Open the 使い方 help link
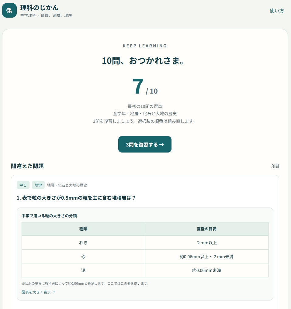The height and width of the screenshot is (309, 291). click(277, 11)
